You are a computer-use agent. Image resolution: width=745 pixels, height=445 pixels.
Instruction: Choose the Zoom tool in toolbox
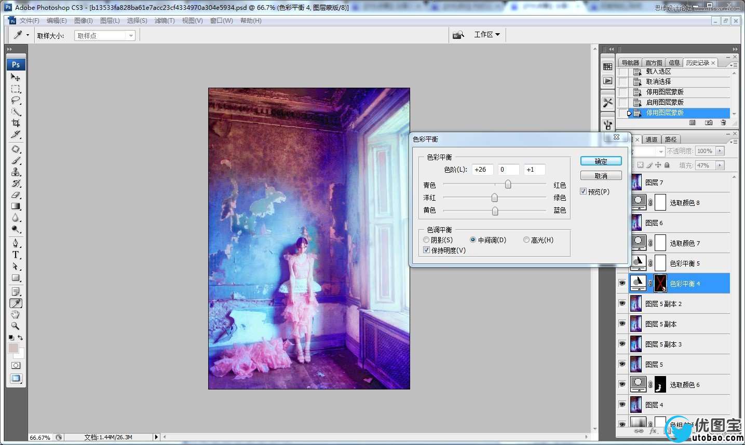pos(16,326)
